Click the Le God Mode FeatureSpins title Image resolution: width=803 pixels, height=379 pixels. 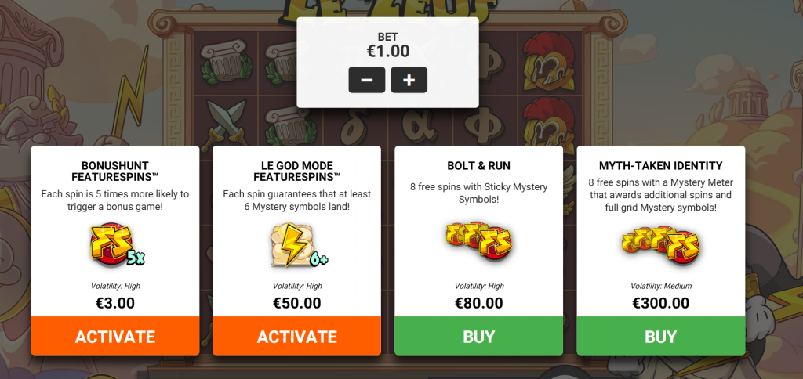point(296,171)
